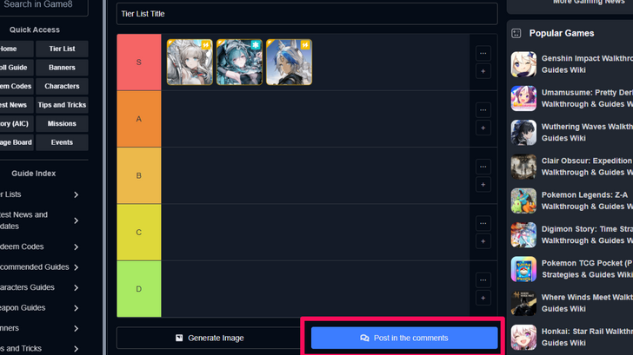633x355 pixels.
Task: Click the Generate Image button
Action: tap(210, 338)
